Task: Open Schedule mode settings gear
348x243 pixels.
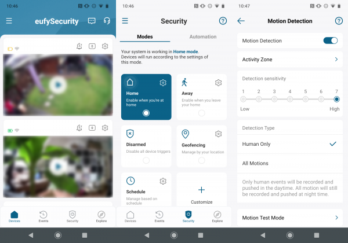Action: click(x=163, y=181)
